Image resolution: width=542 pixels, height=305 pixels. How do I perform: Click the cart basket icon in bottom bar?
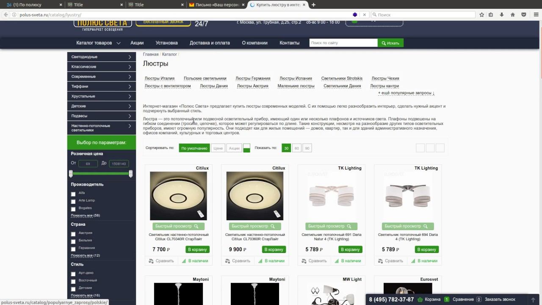(420, 299)
